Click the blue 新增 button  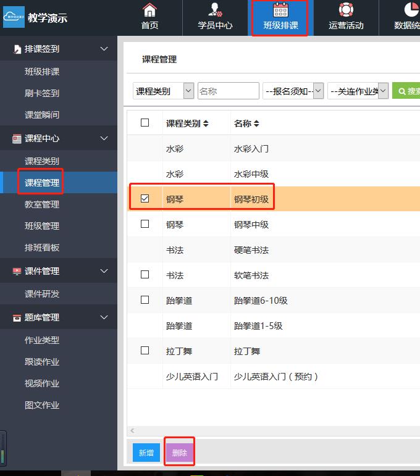pos(146,453)
